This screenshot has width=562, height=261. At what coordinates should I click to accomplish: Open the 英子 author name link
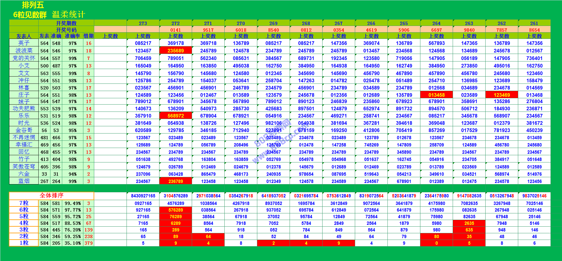24,43
